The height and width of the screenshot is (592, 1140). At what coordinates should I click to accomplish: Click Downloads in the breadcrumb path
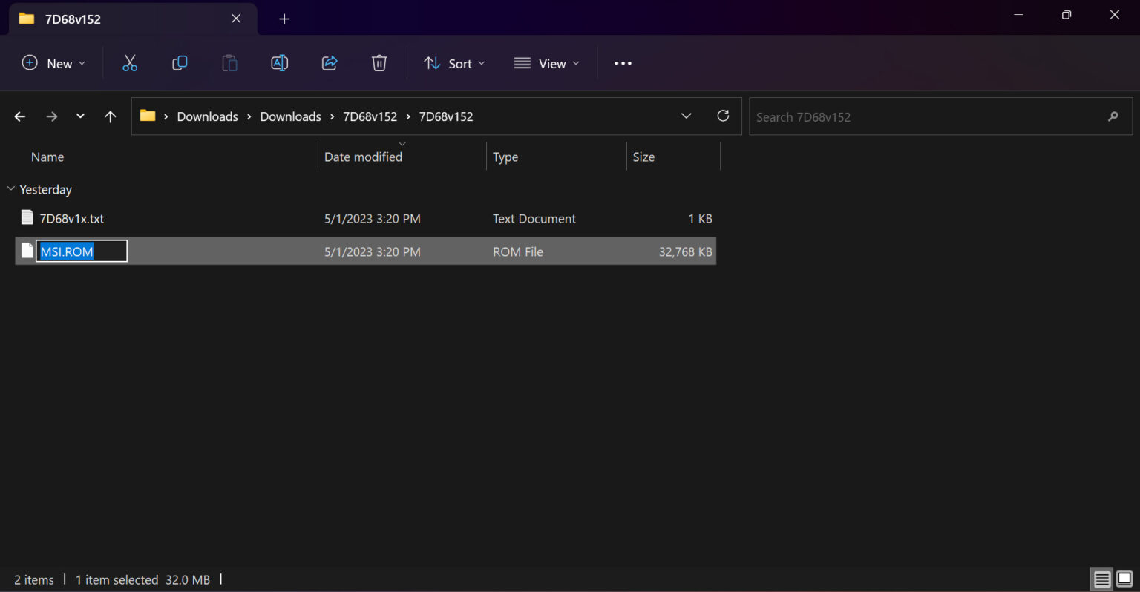pyautogui.click(x=207, y=116)
